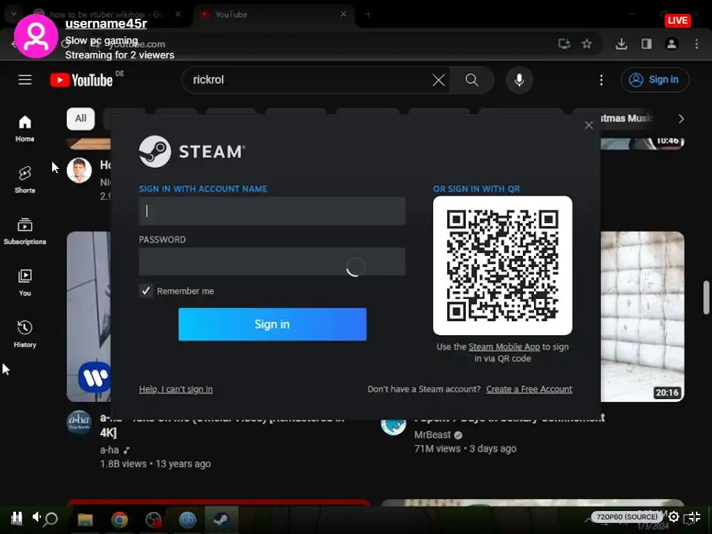
Task: Sign in to YouTube
Action: (655, 80)
